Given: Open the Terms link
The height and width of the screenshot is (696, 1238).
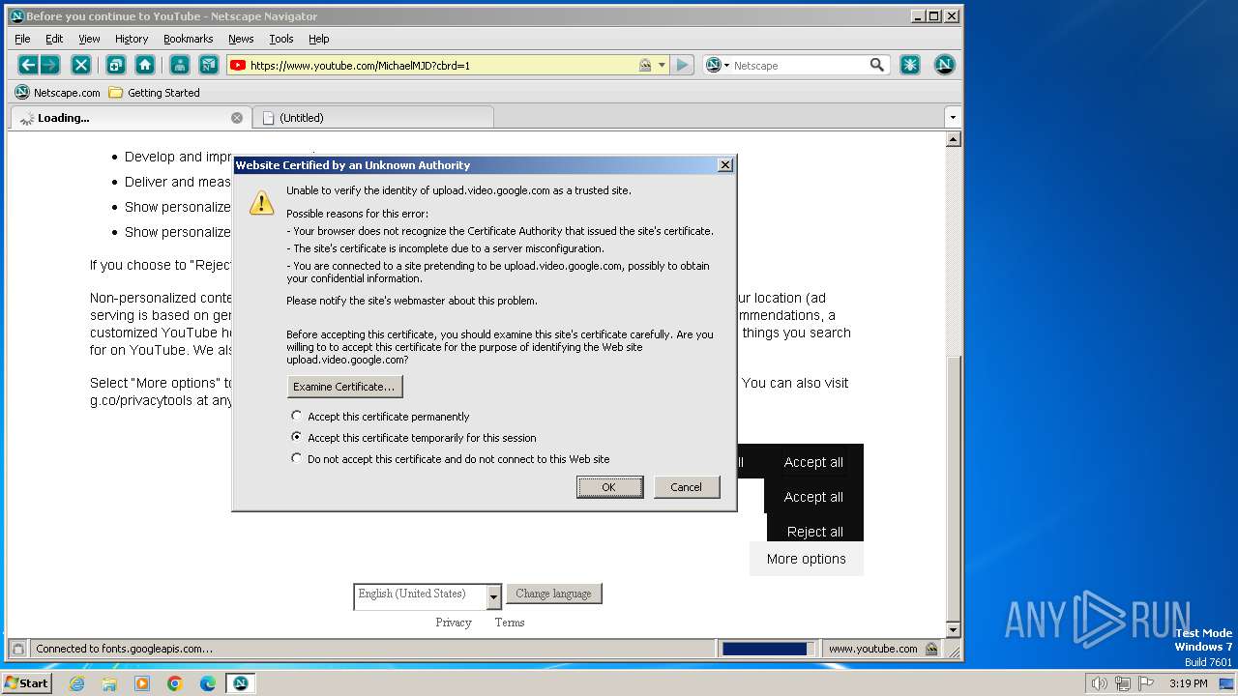Looking at the screenshot, I should tap(510, 623).
